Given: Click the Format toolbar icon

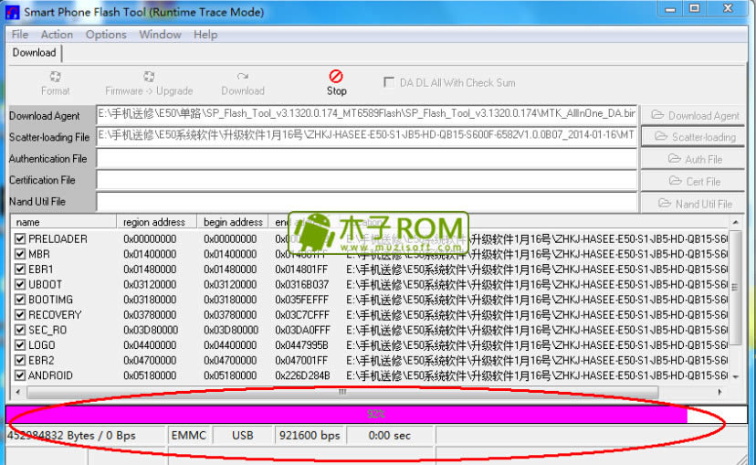Looking at the screenshot, I should [55, 77].
